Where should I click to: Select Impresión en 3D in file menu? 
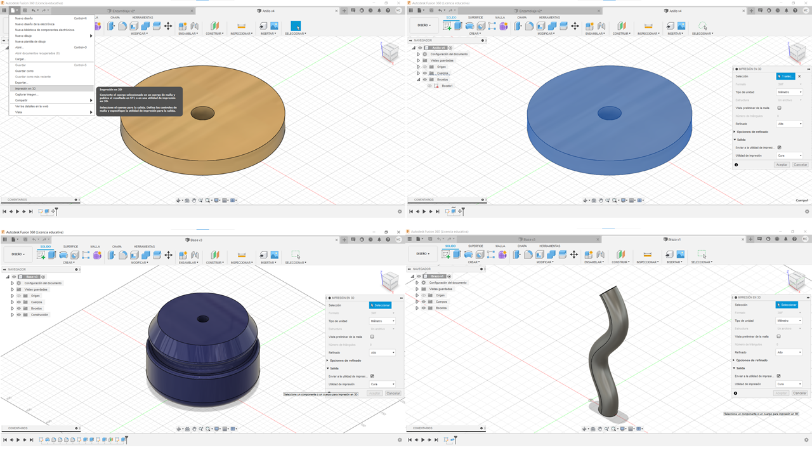coord(52,89)
